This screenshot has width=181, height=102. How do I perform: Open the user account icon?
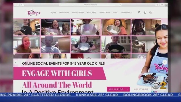[145, 12]
